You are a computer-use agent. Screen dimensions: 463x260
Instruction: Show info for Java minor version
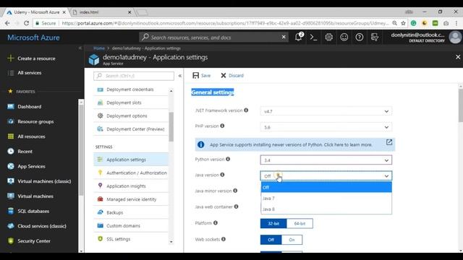click(x=235, y=191)
